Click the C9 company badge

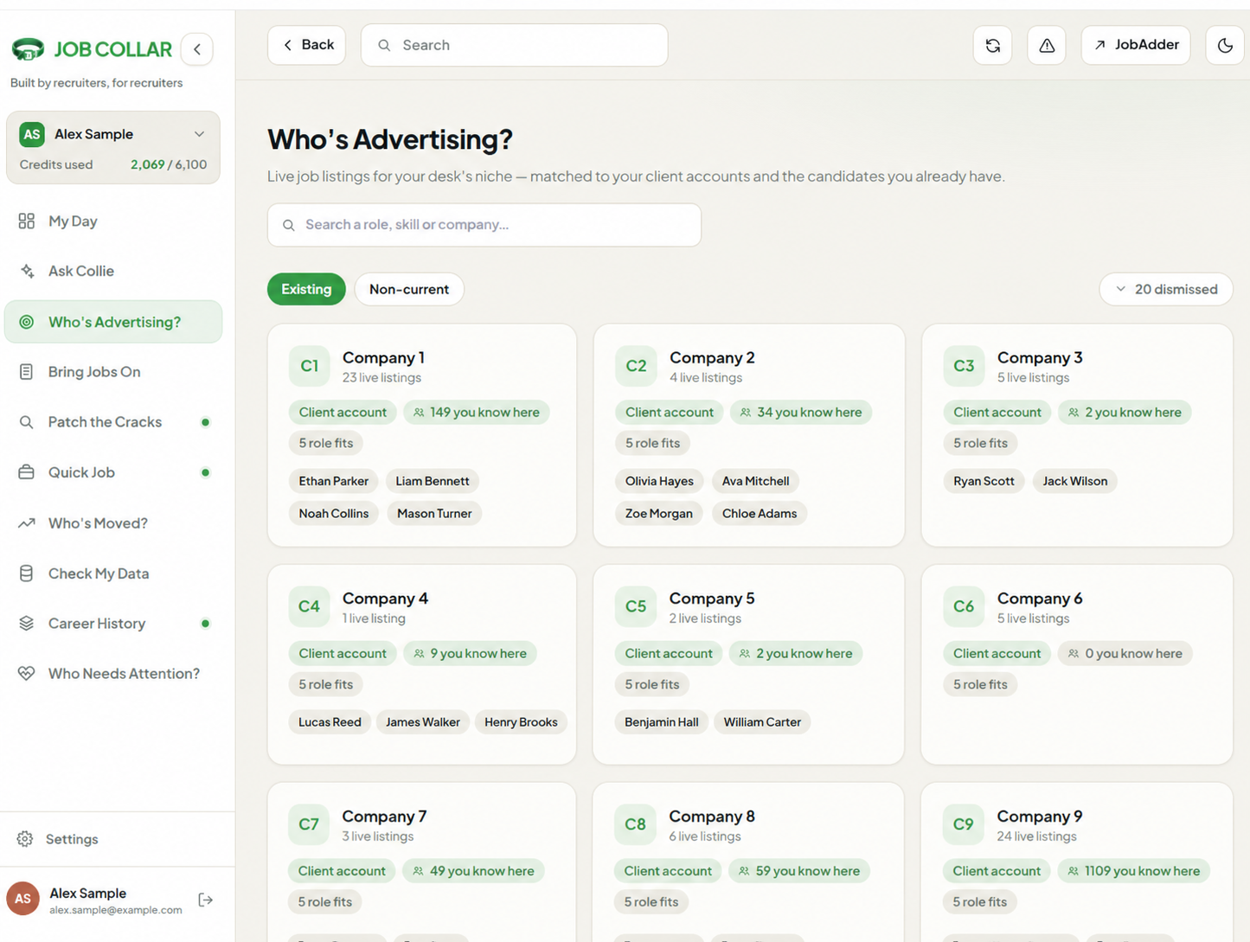[x=964, y=824]
